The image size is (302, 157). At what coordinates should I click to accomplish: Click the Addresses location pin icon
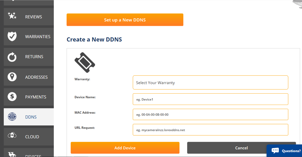[x=12, y=77]
